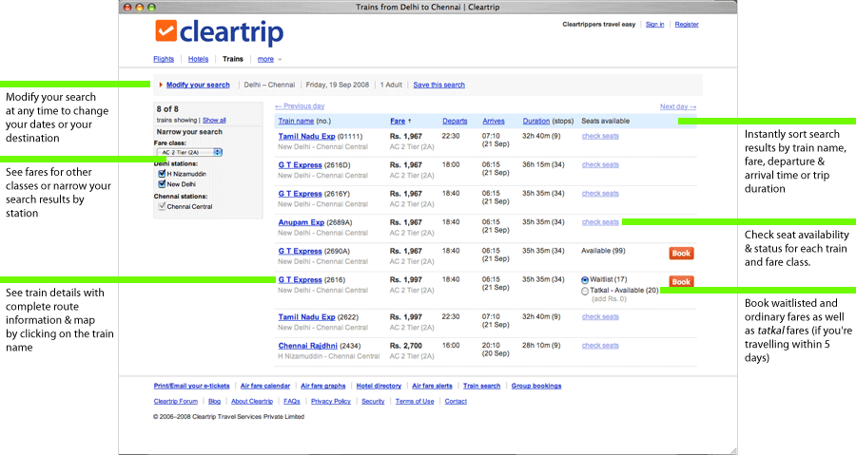Select the Trains tab

pyautogui.click(x=233, y=59)
